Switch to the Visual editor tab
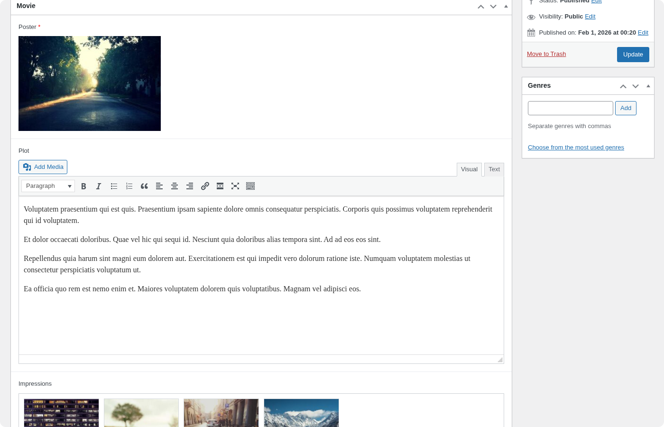This screenshot has height=427, width=664. click(x=469, y=169)
